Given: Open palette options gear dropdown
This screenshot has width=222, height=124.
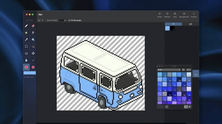Looking at the screenshot, I should (189, 70).
